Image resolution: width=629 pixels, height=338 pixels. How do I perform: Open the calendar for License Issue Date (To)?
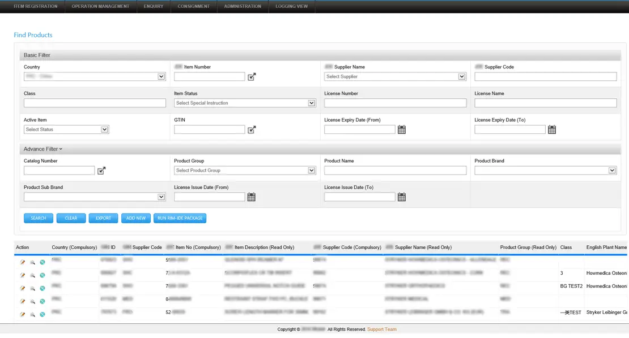click(402, 197)
